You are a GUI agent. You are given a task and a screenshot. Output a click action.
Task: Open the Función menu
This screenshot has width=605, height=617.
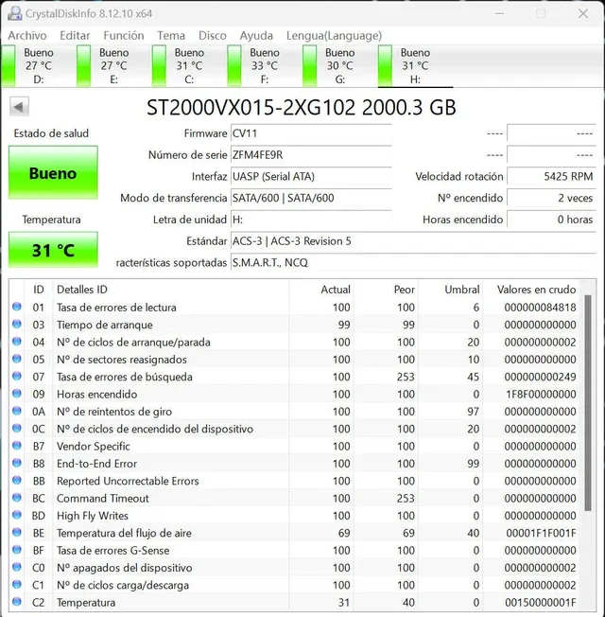coord(124,36)
